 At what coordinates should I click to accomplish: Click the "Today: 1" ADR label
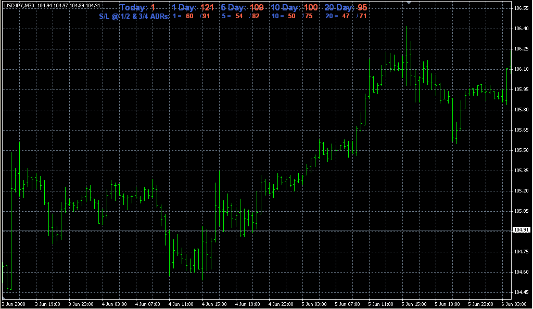[x=137, y=7]
